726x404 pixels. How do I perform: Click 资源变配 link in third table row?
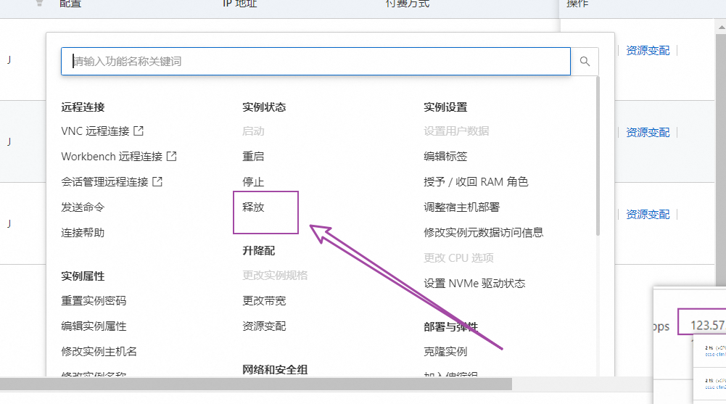(648, 214)
